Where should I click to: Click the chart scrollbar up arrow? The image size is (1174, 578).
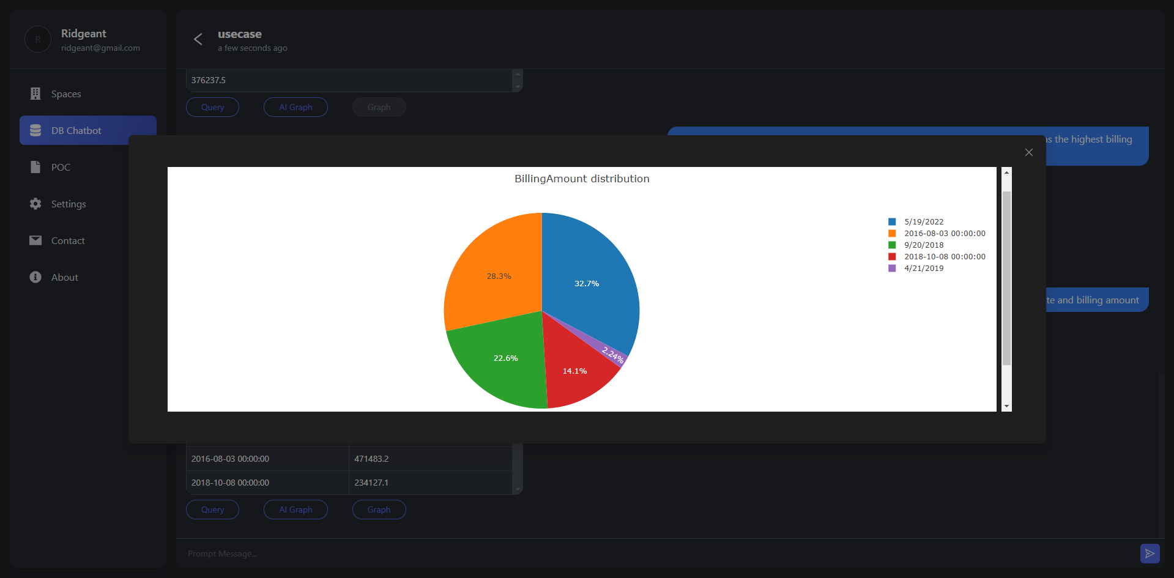1006,172
